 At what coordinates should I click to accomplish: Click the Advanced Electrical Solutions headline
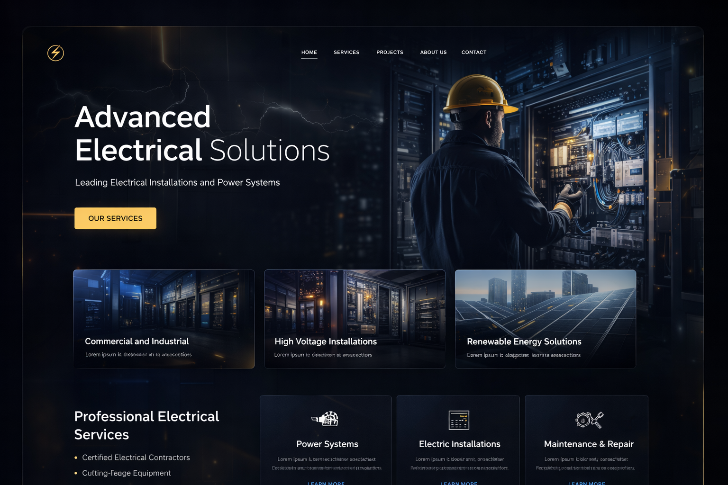[202, 134]
